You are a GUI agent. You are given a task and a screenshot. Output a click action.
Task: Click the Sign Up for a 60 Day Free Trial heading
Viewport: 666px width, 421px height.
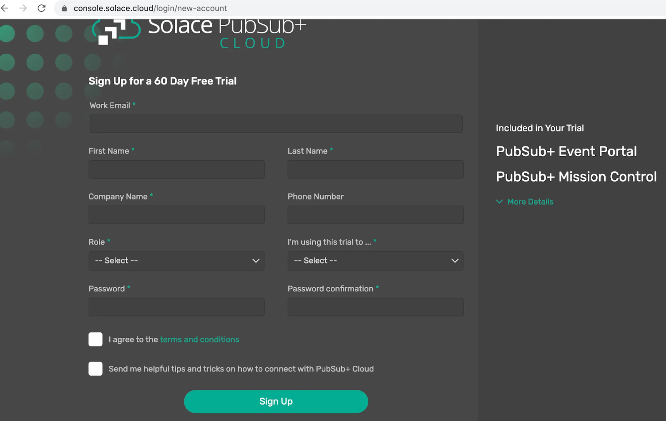click(162, 81)
